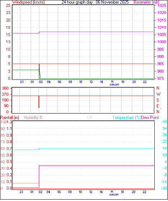Click hour label 22 under the windspeed graph
The width and height of the screenshot is (168, 201).
click(145, 82)
